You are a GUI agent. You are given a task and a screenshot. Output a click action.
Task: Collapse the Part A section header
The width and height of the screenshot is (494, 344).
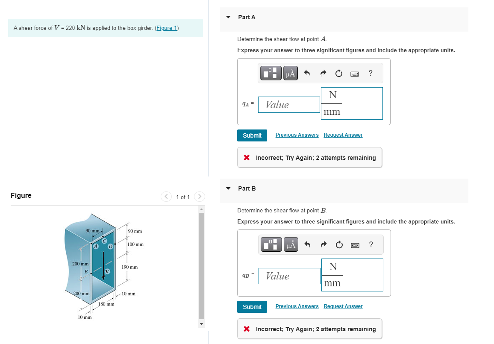point(228,17)
